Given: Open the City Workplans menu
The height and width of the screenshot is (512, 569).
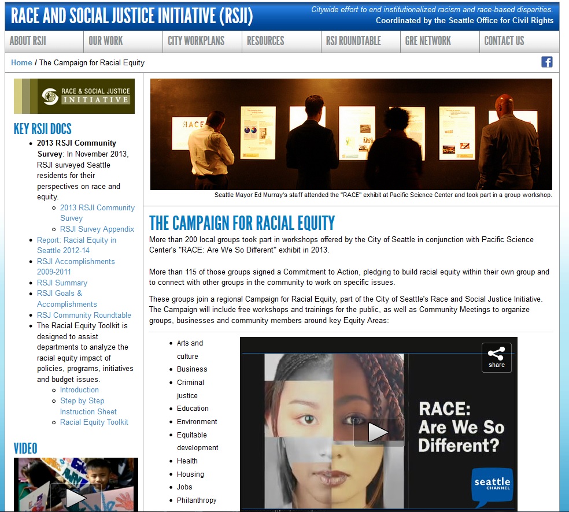Looking at the screenshot, I should (x=196, y=41).
